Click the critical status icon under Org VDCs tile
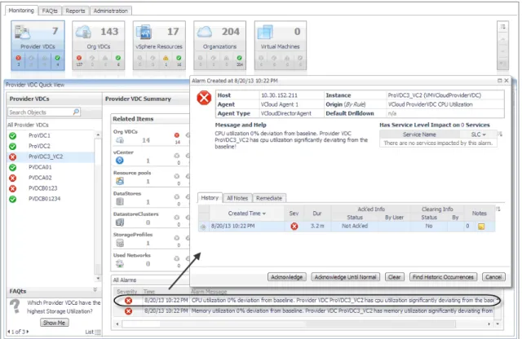This screenshot has height=339, width=522. pos(79,58)
